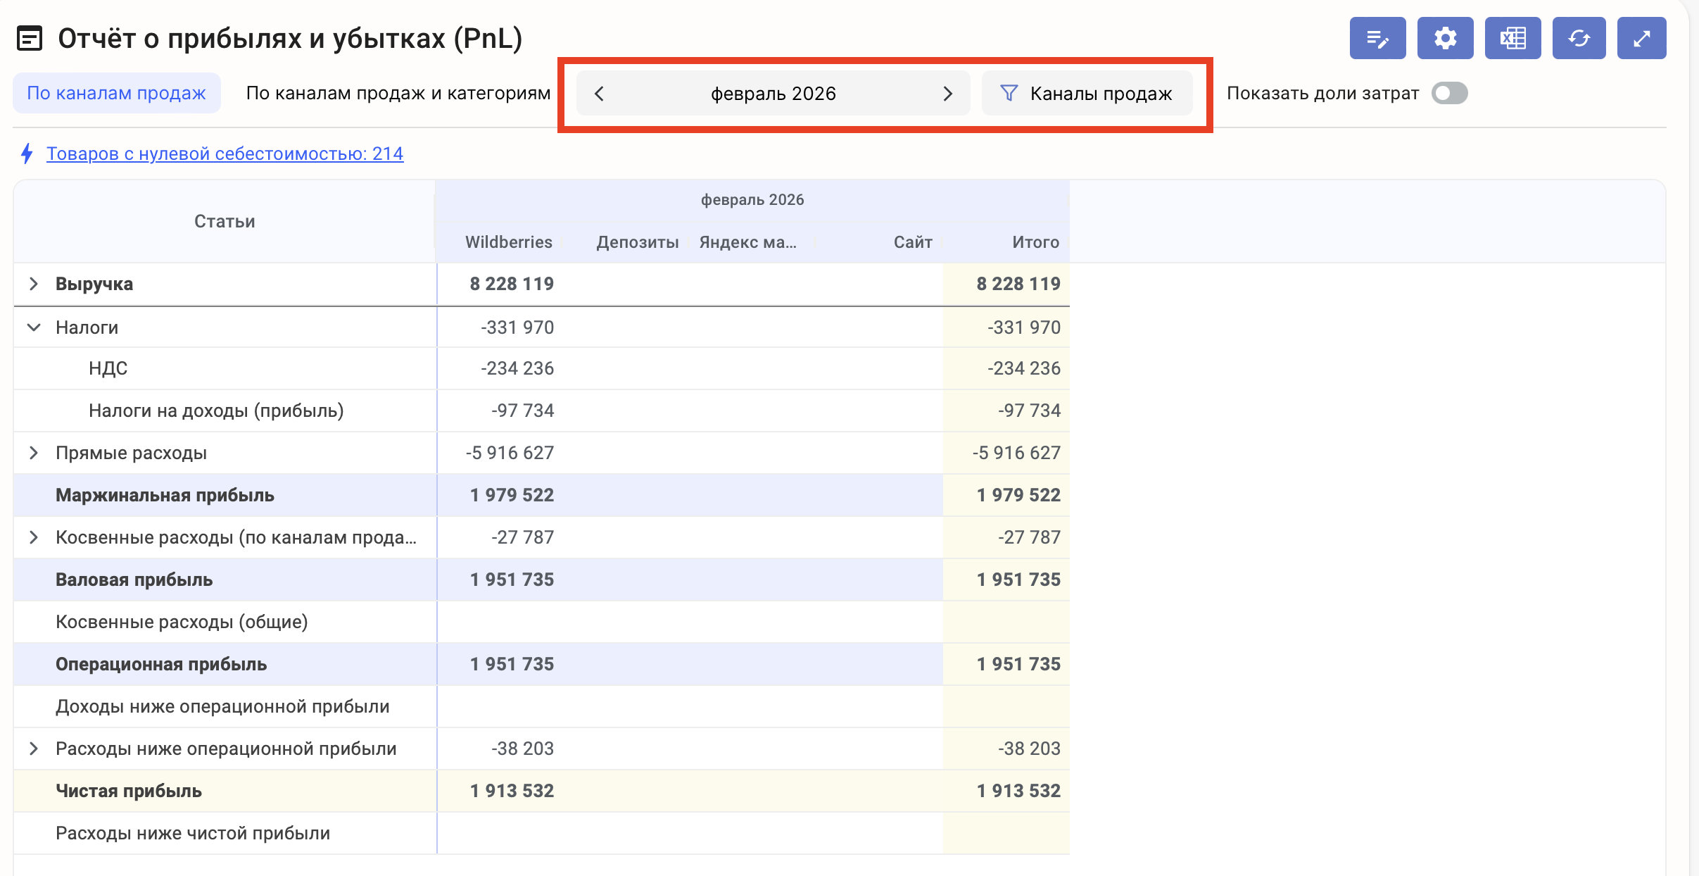This screenshot has height=876, width=1699.
Task: Expand report to fullscreen icon
Action: (1641, 38)
